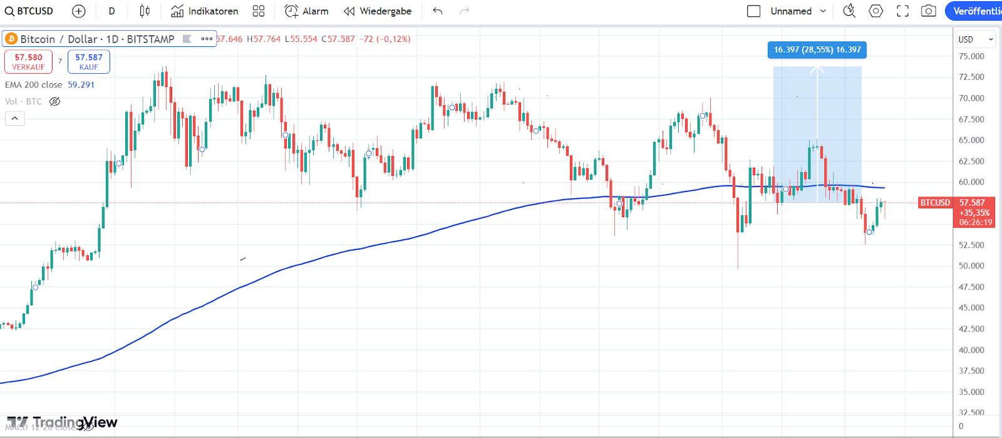Image resolution: width=1002 pixels, height=438 pixels.
Task: Click the 50.000 price axis label
Action: click(971, 266)
